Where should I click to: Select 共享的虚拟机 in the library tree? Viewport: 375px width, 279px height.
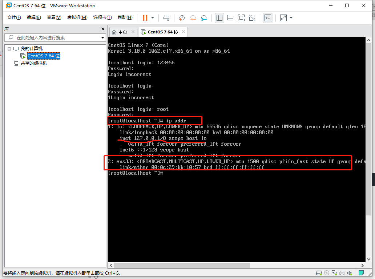tap(33, 63)
